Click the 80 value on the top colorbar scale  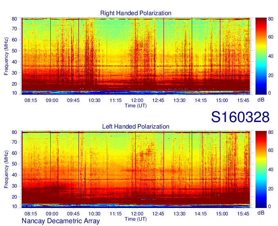click(x=271, y=19)
